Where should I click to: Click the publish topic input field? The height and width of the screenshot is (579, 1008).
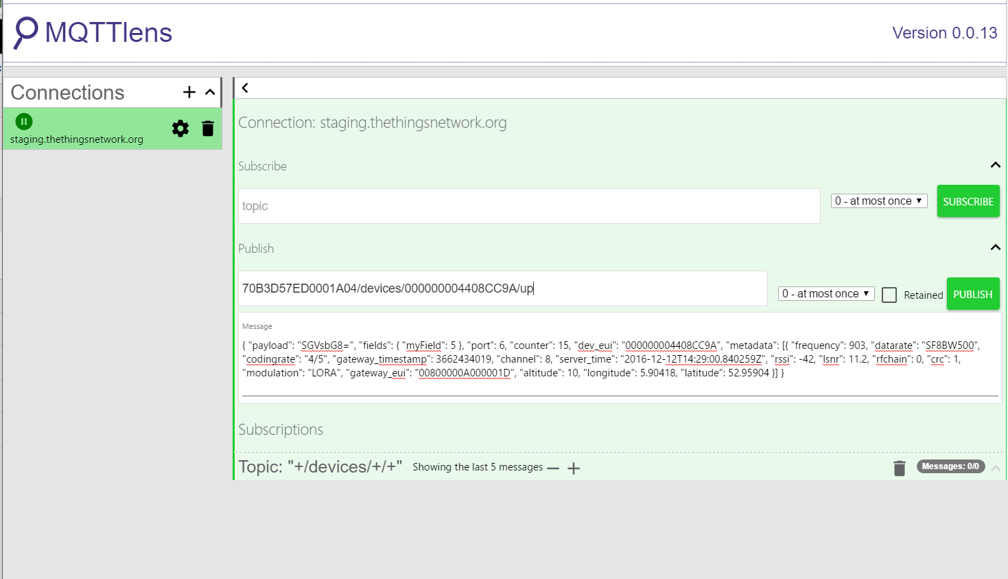pyautogui.click(x=502, y=288)
